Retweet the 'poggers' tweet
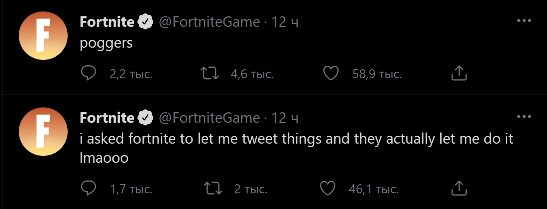The width and height of the screenshot is (547, 209). click(210, 73)
